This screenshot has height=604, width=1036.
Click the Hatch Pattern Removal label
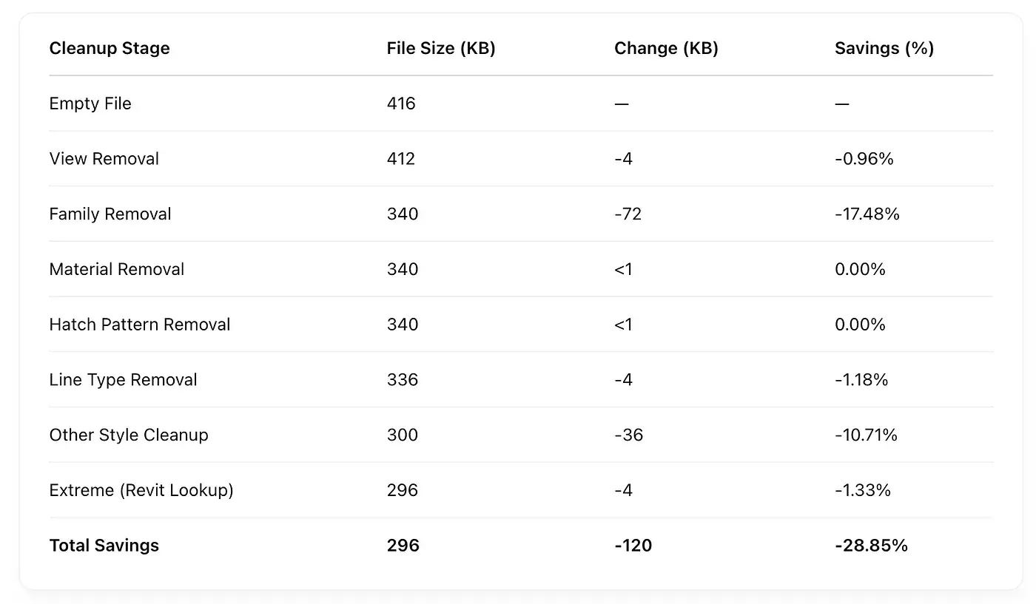click(x=140, y=325)
